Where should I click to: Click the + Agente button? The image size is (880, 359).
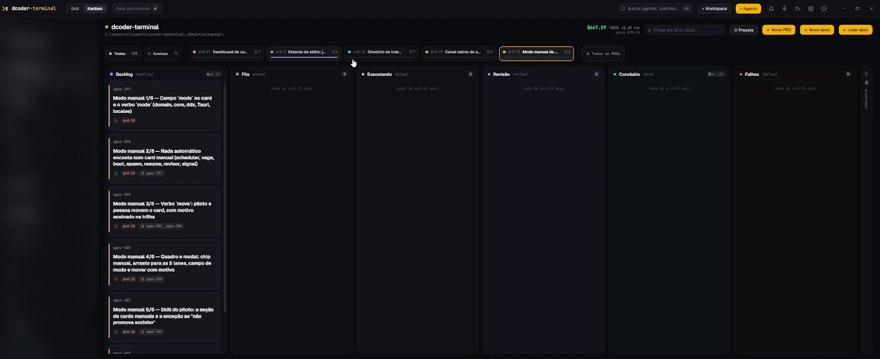click(x=748, y=9)
